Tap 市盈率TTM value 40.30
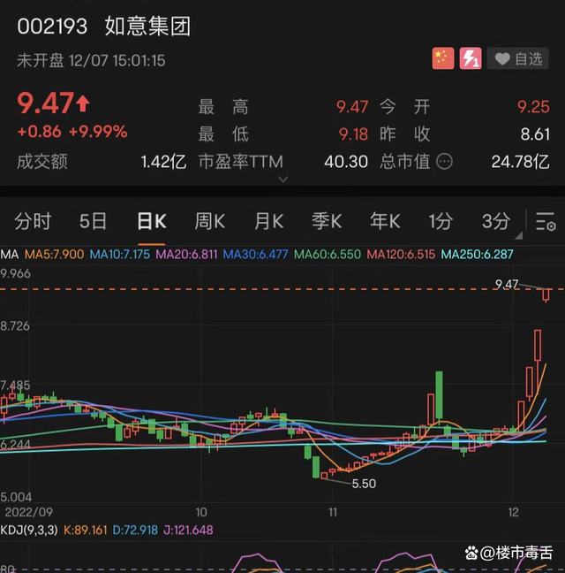565x573 pixels. [346, 162]
